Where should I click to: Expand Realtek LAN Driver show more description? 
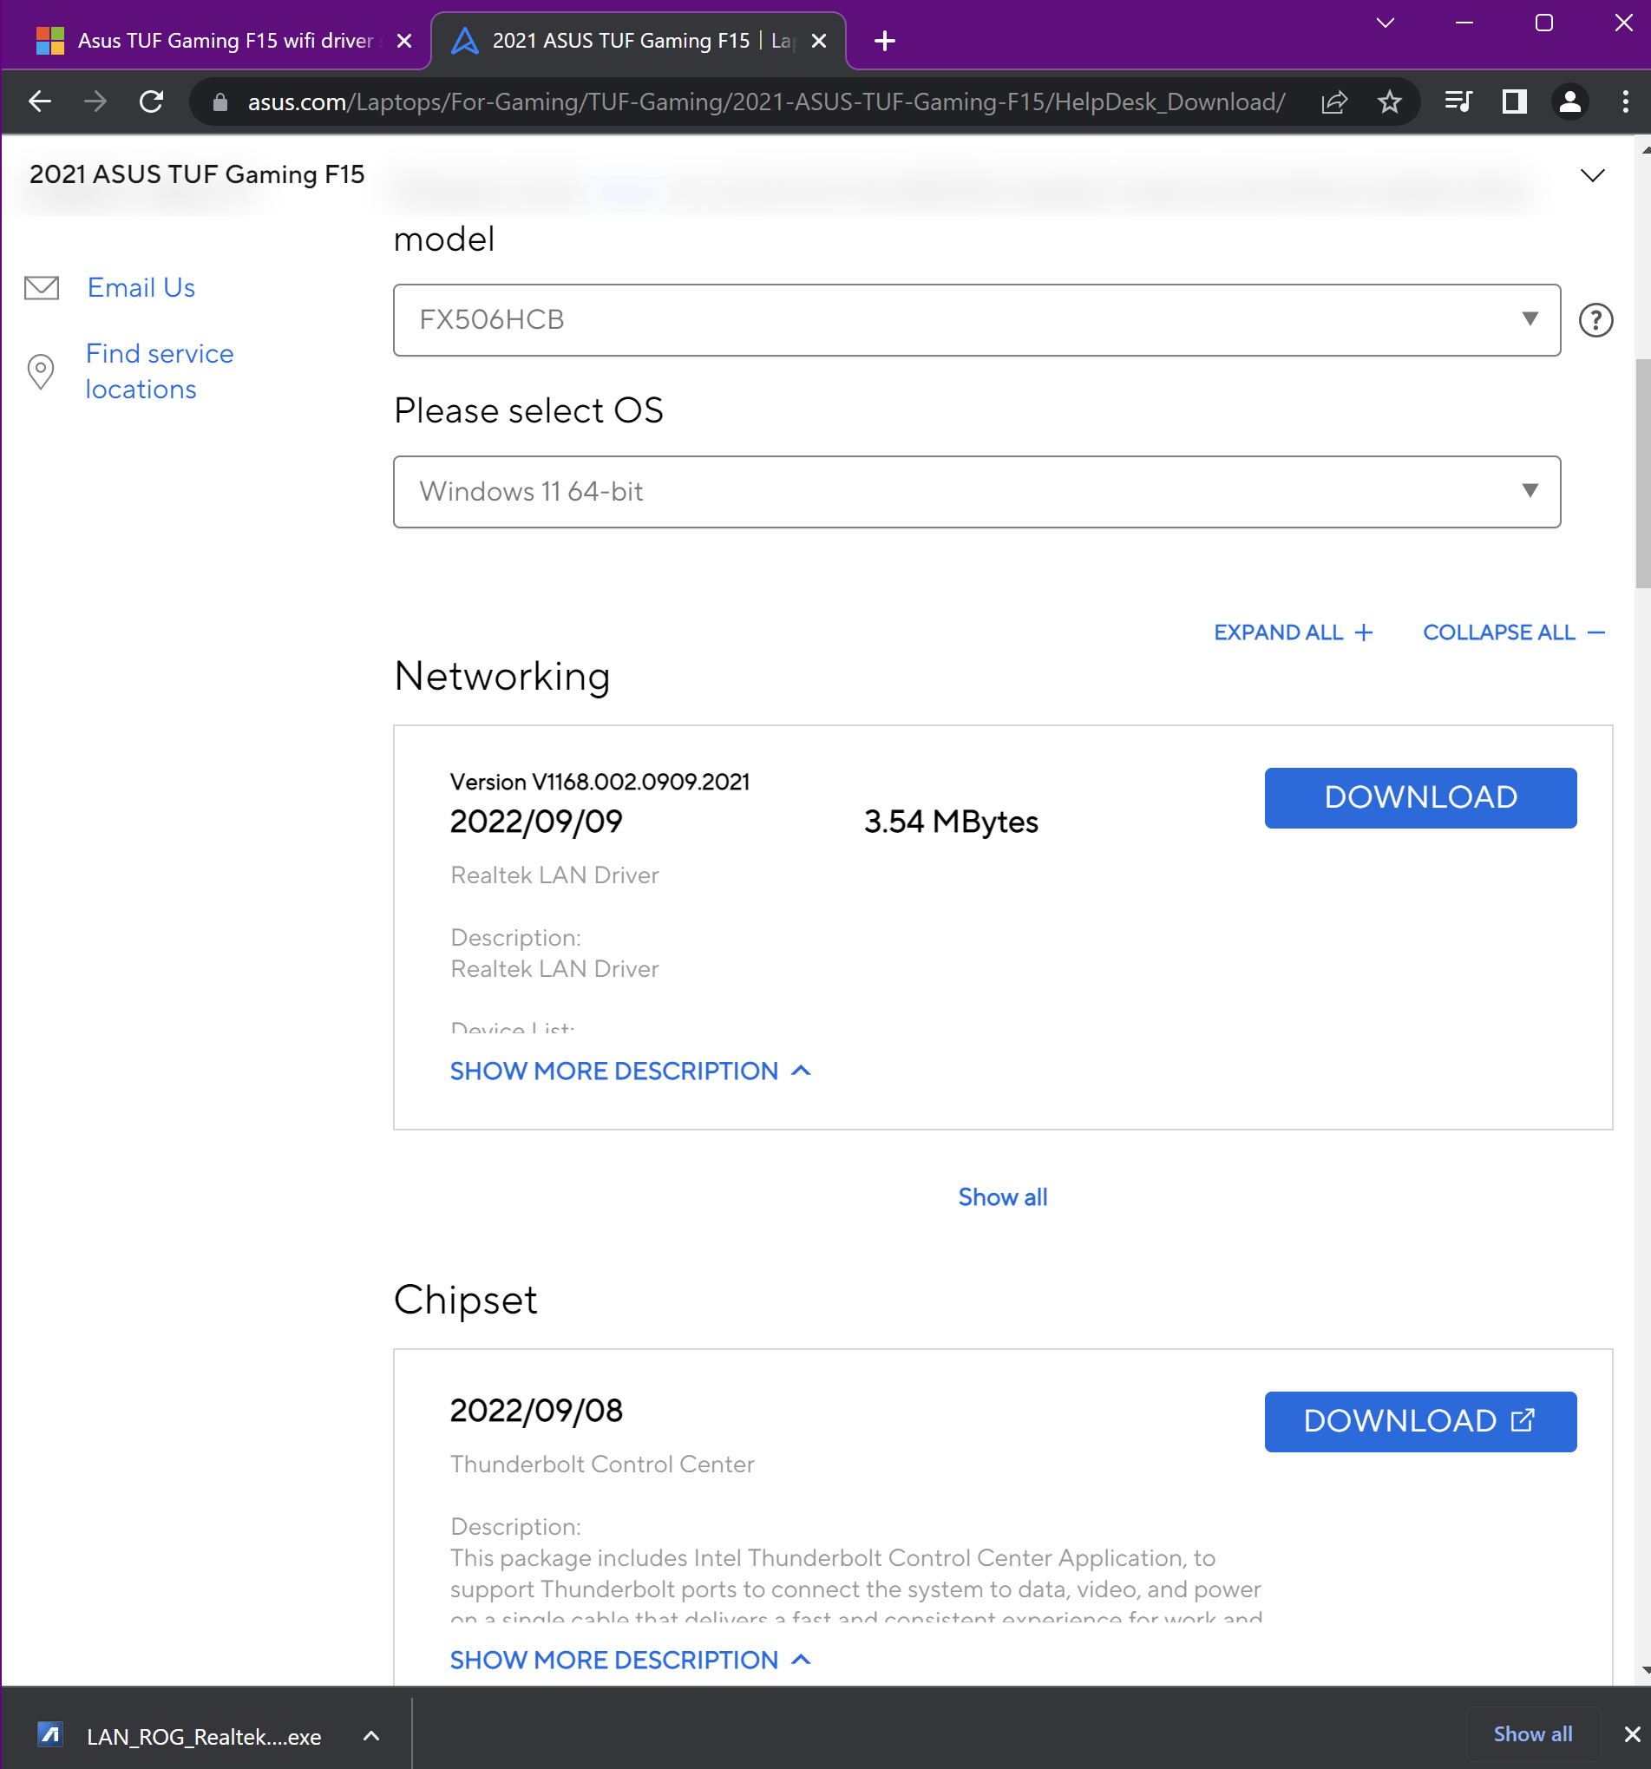coord(630,1071)
